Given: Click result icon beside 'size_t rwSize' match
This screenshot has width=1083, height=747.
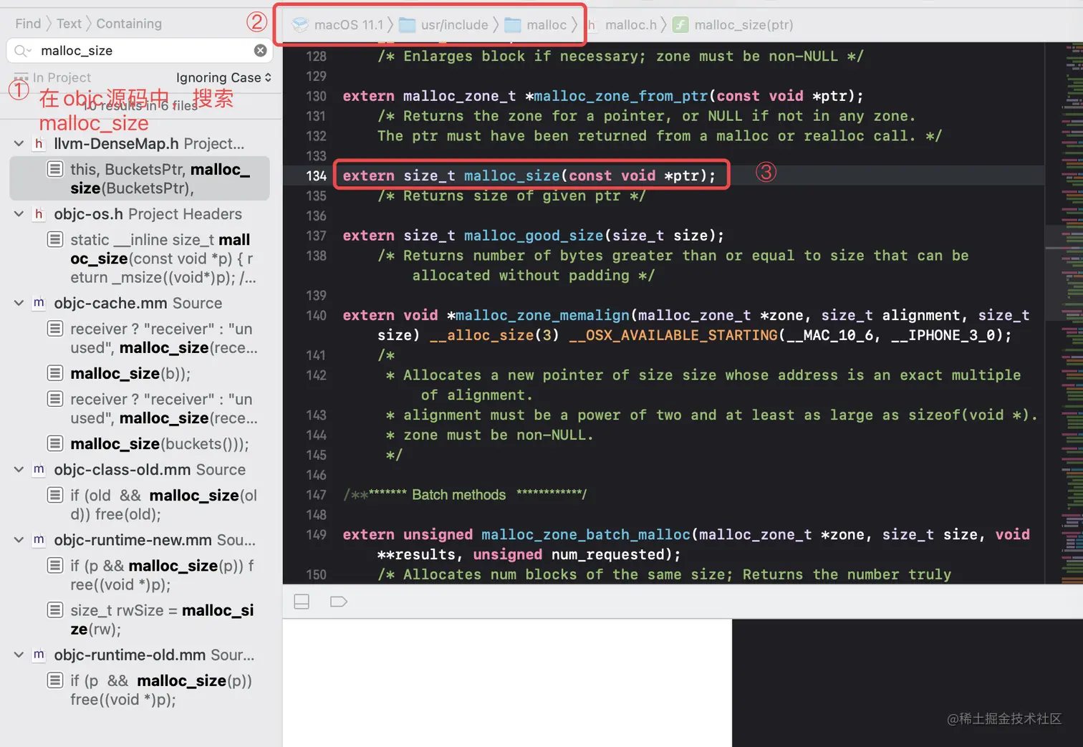Looking at the screenshot, I should [x=55, y=610].
